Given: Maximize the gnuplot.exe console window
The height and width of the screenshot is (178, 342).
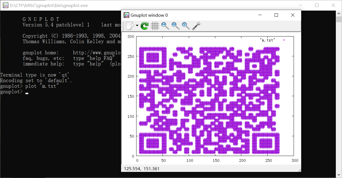Looking at the screenshot, I should click(x=317, y=5).
